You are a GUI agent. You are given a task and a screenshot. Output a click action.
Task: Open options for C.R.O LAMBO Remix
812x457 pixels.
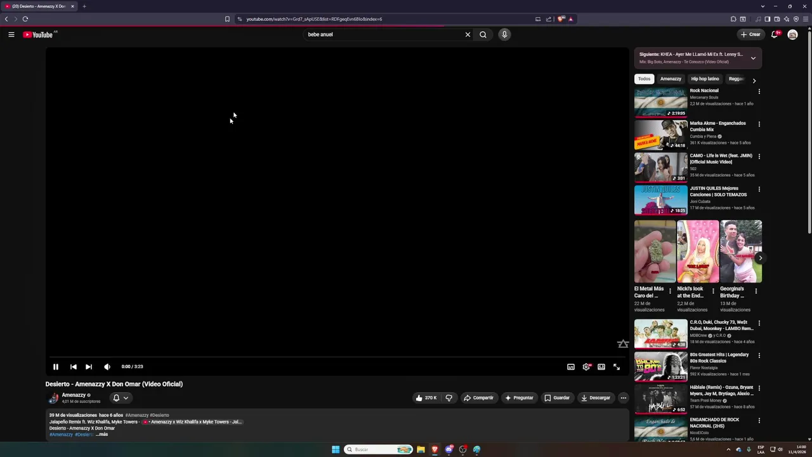coord(759,323)
